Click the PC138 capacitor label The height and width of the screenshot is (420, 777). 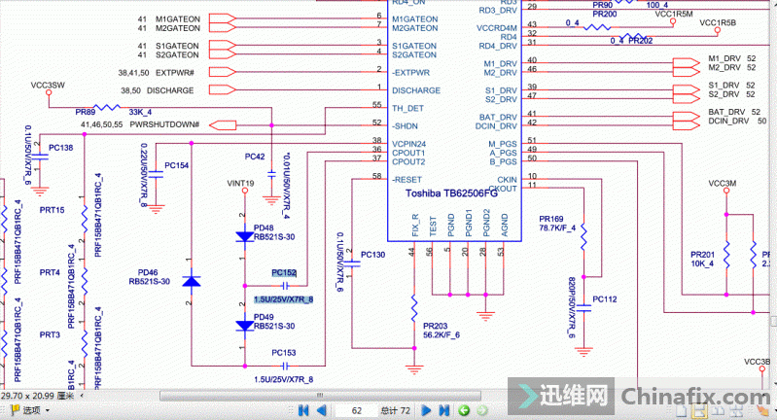pos(60,148)
